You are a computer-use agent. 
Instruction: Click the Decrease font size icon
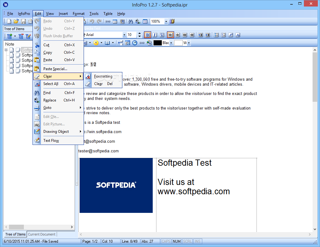(x=238, y=35)
